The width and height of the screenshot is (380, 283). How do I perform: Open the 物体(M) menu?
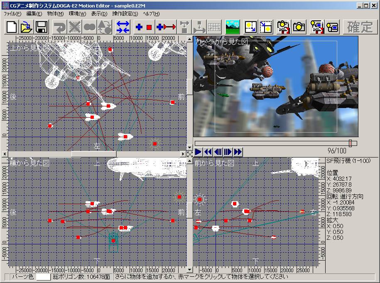point(55,14)
